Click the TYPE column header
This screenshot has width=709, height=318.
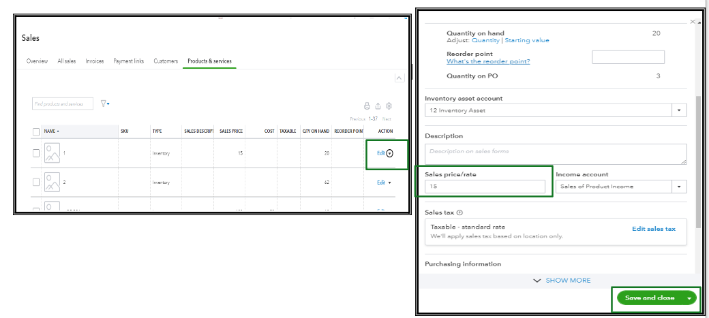[x=157, y=131]
